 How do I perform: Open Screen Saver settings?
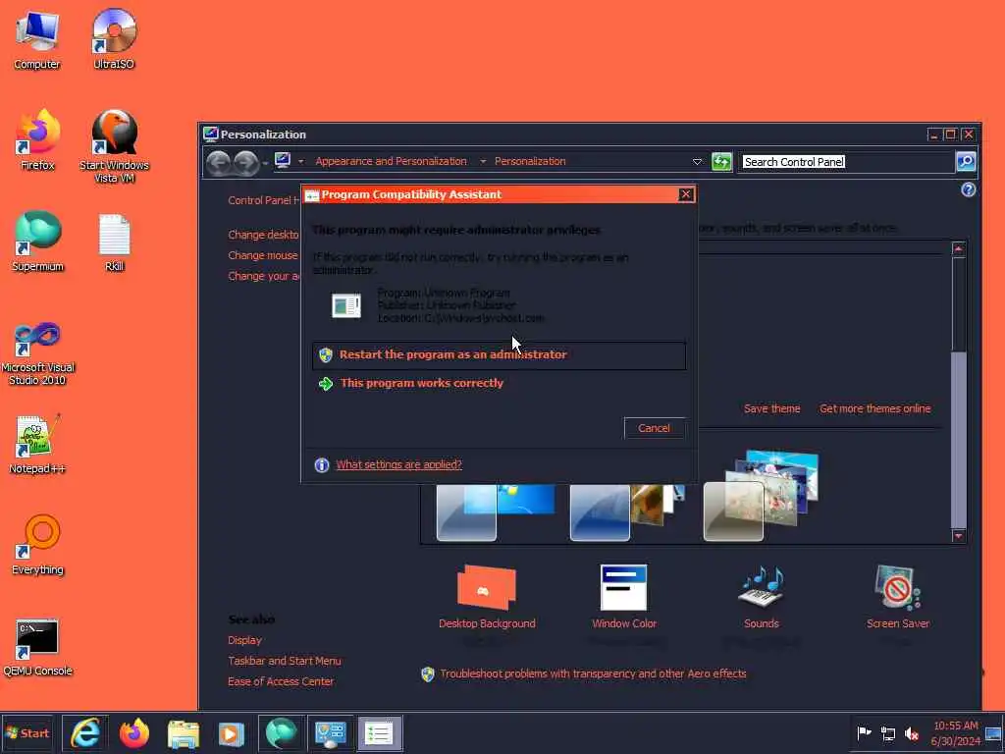coord(897,598)
